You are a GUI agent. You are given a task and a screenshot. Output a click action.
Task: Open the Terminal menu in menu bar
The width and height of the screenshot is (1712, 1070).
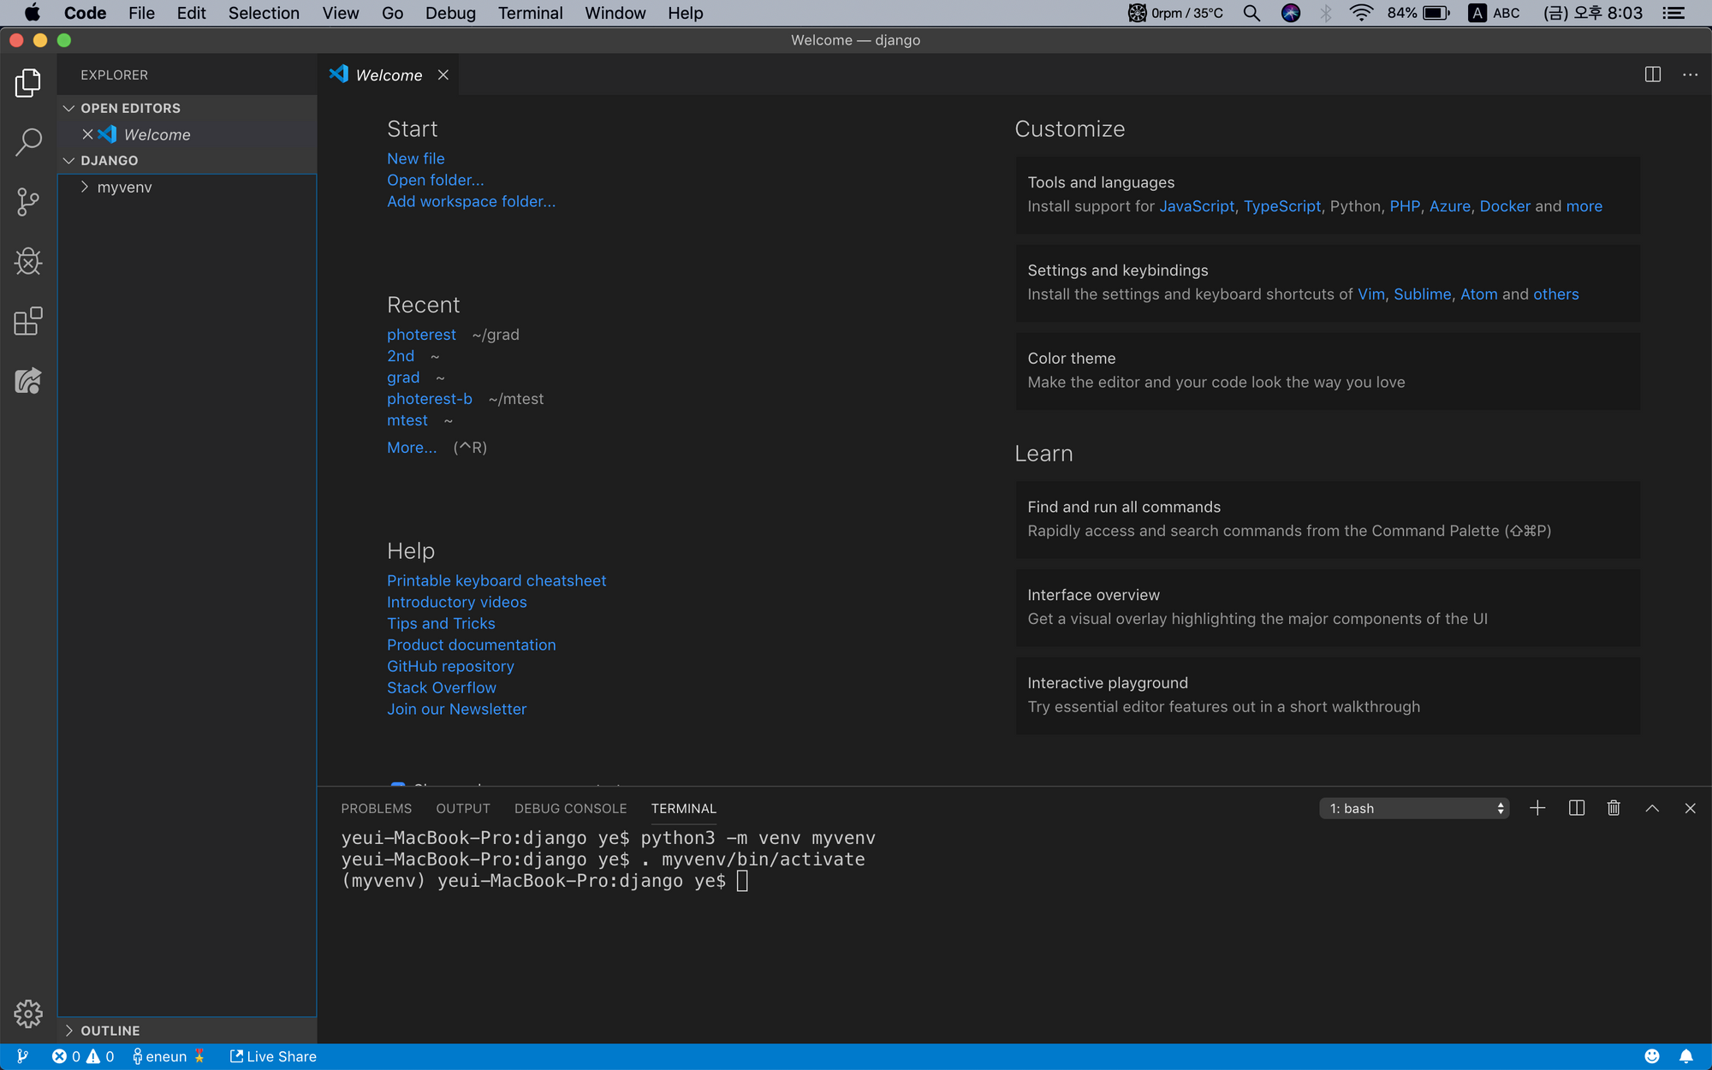[530, 13]
